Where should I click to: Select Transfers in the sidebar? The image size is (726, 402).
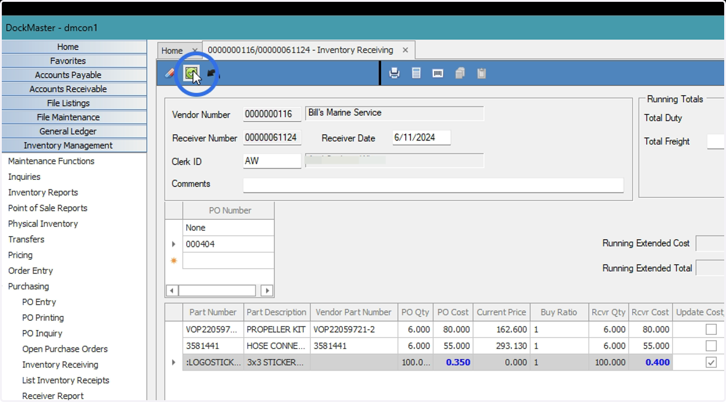(26, 240)
